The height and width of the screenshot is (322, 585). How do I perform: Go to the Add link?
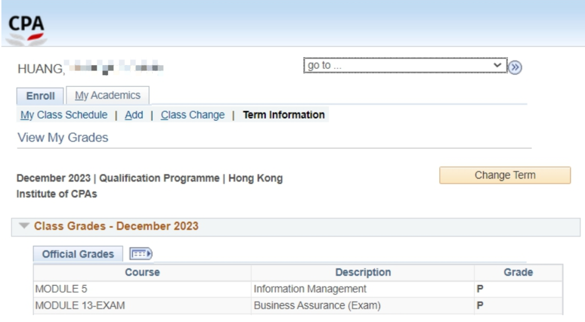(134, 115)
